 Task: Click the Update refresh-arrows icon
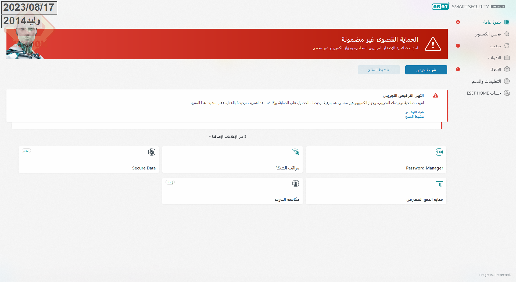507,46
